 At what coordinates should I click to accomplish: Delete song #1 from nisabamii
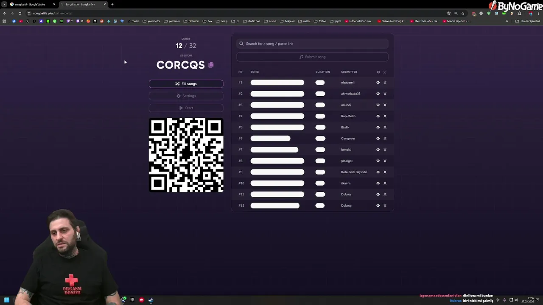(385, 83)
